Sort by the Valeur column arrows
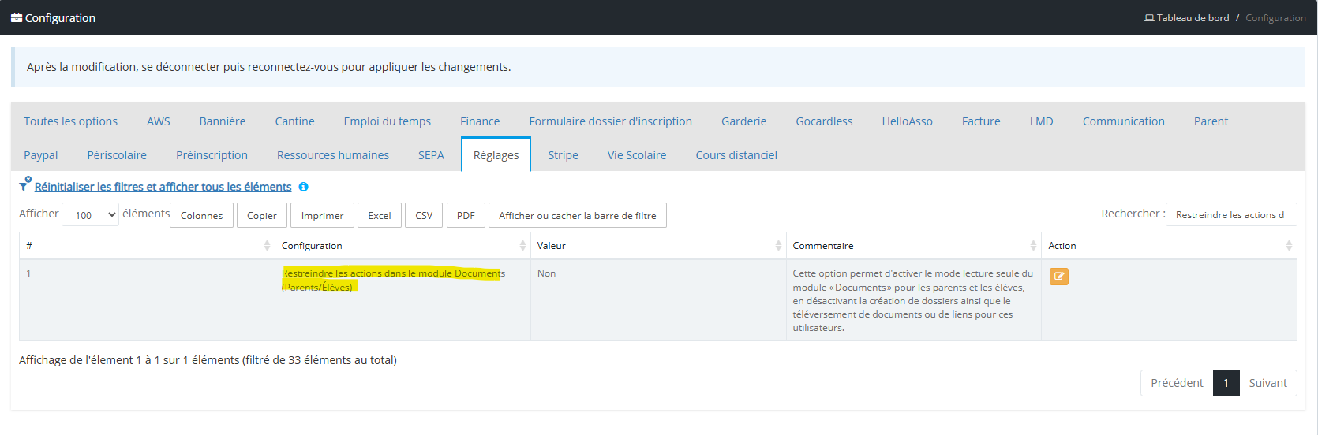The width and height of the screenshot is (1318, 435). [778, 246]
